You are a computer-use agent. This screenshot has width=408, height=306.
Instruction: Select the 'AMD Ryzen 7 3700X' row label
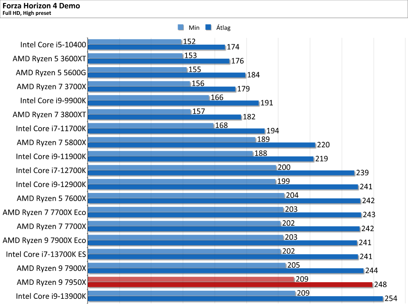(x=51, y=87)
